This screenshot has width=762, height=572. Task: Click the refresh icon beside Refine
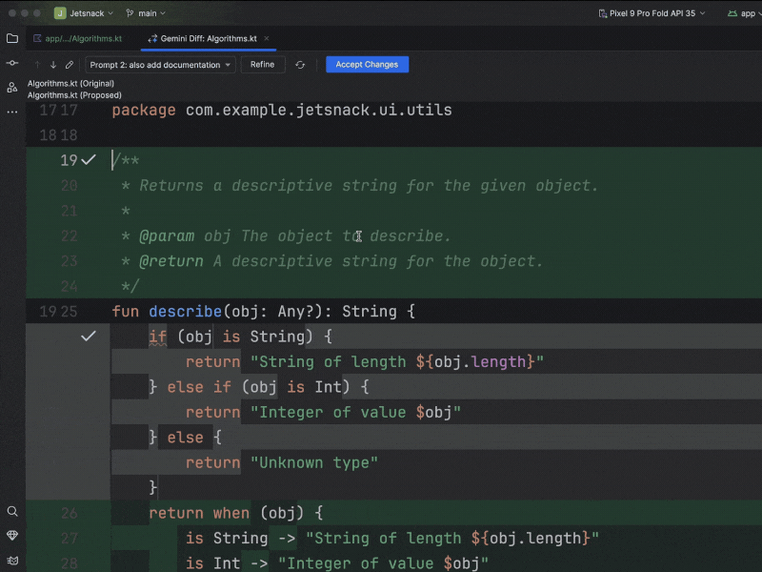(x=300, y=65)
